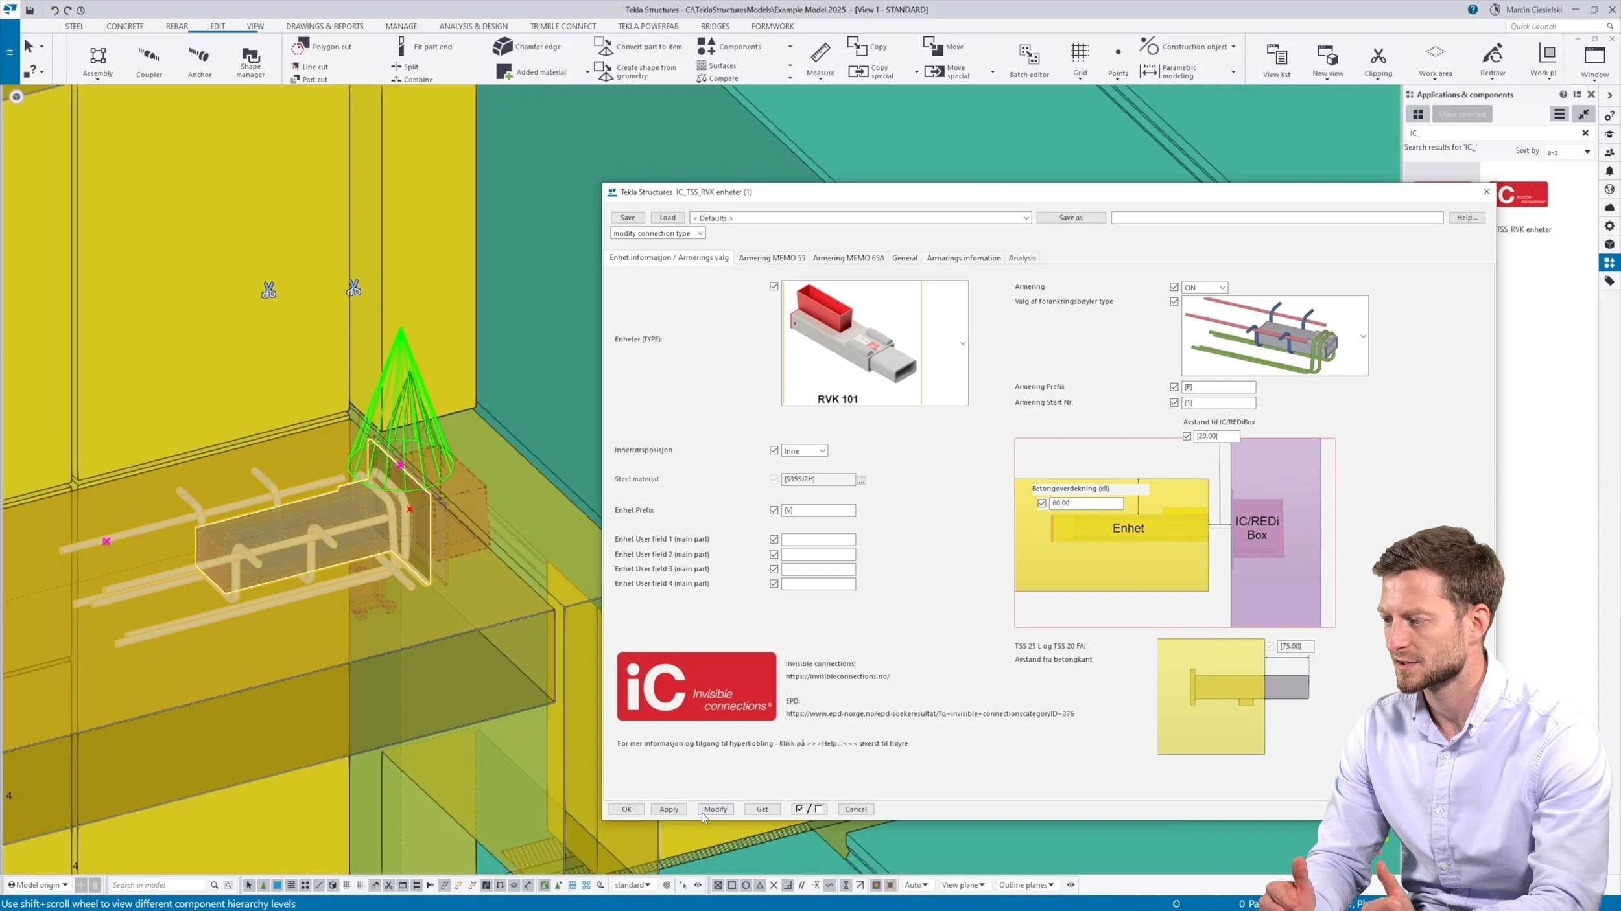
Task: Open the invisibleconnections.no hyperlink
Action: (836, 676)
